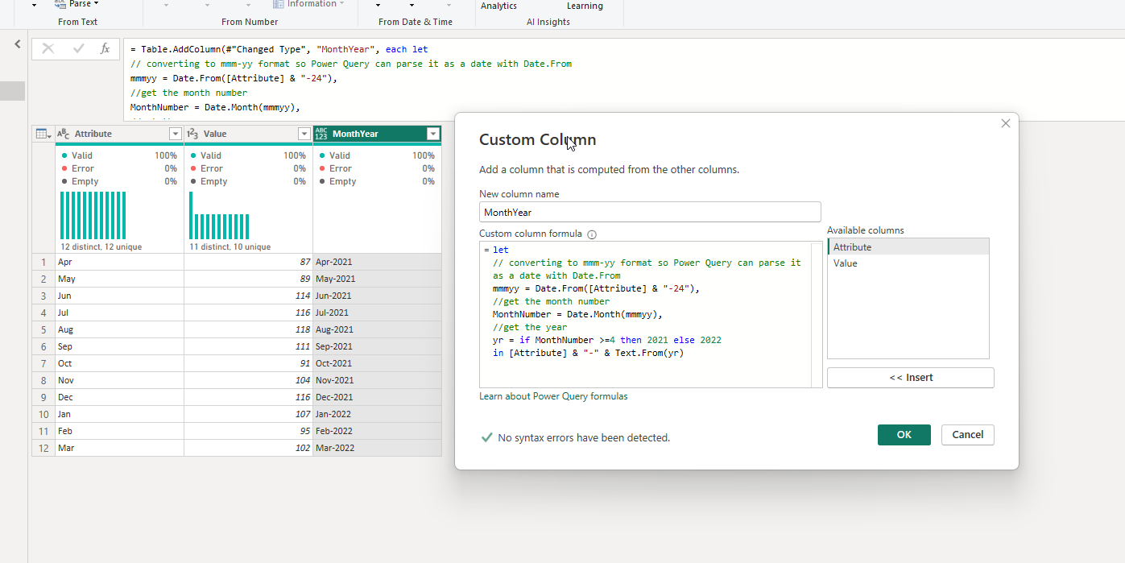Close the Custom Column dialog
This screenshot has width=1125, height=563.
pyautogui.click(x=1005, y=123)
